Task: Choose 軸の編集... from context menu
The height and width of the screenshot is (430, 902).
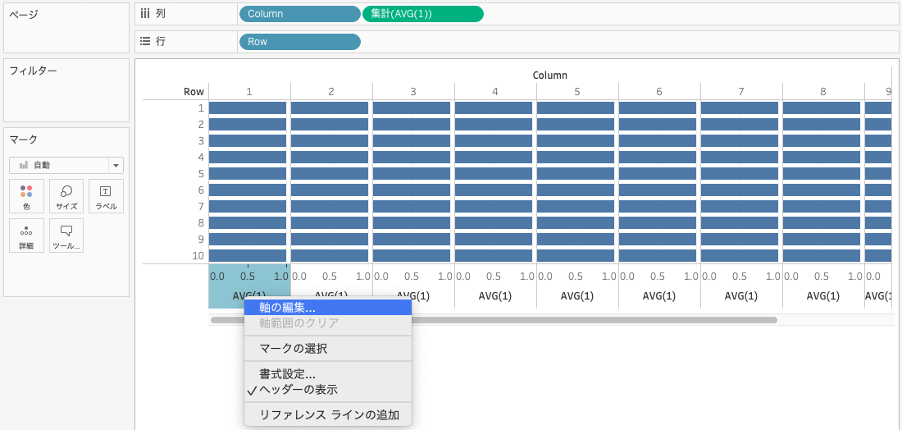Action: (328, 308)
